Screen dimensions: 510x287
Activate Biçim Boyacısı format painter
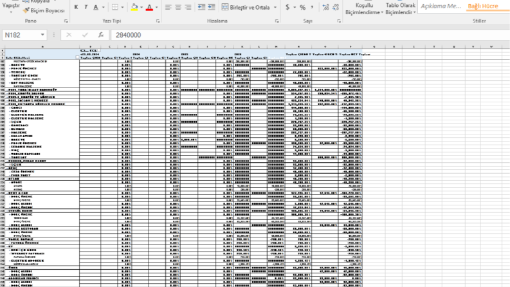[44, 11]
